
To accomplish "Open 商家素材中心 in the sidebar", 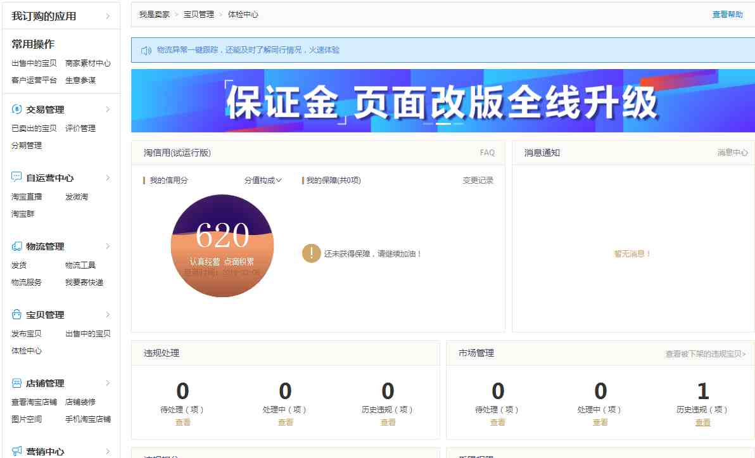I will click(x=88, y=63).
